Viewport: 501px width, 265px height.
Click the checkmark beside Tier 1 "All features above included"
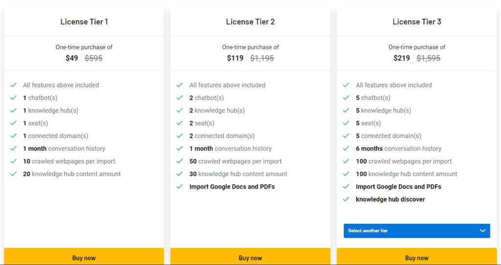[13, 85]
